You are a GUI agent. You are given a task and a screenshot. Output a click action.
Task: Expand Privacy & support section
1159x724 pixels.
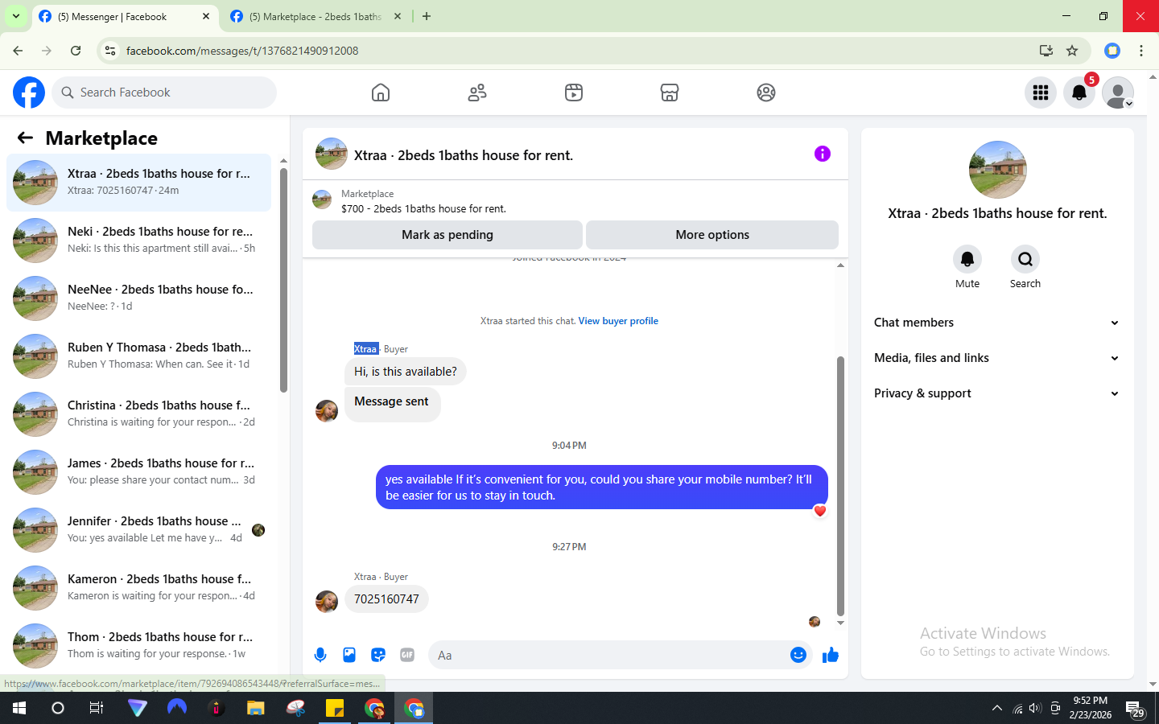pyautogui.click(x=996, y=393)
